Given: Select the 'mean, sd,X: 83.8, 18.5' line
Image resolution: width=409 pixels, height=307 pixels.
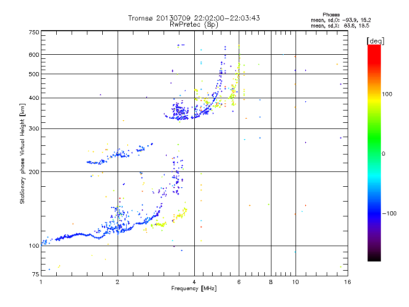Looking at the screenshot, I should pyautogui.click(x=340, y=26).
